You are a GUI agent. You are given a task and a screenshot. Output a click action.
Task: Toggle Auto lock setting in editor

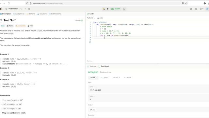[100, 18]
